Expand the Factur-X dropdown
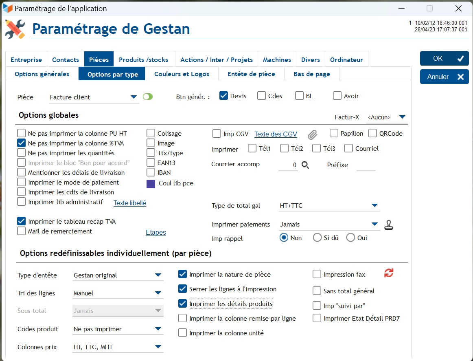The height and width of the screenshot is (361, 473). point(402,117)
